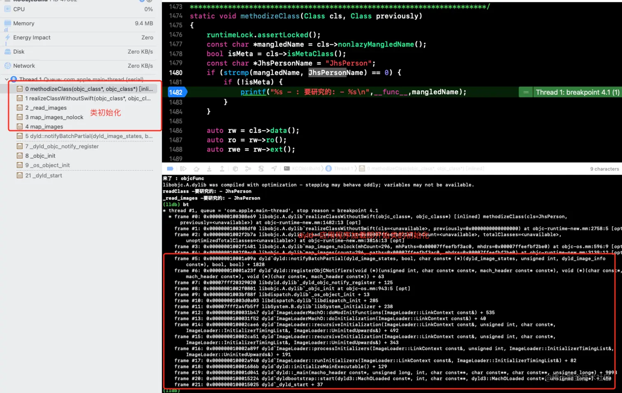Click the Memory gauge icon
622x393 pixels.
click(x=7, y=23)
